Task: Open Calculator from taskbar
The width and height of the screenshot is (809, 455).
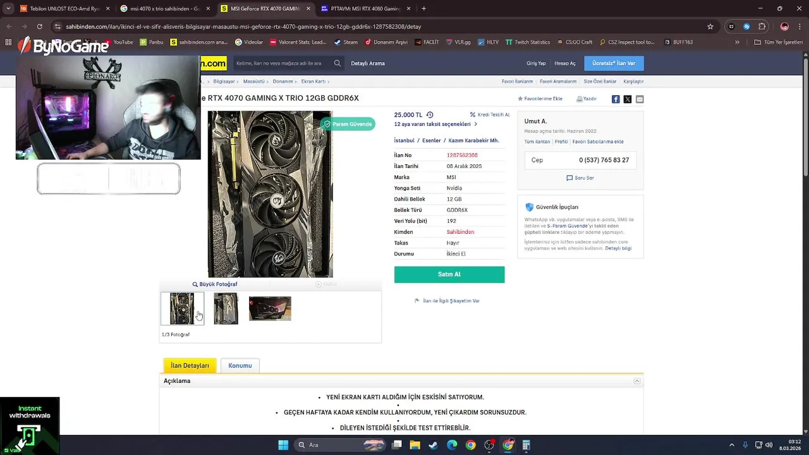Action: tap(526, 445)
